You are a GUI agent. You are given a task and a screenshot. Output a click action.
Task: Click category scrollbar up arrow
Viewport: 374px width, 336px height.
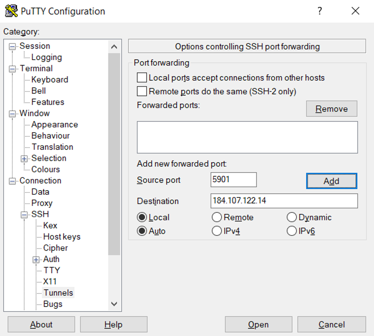tap(114, 47)
